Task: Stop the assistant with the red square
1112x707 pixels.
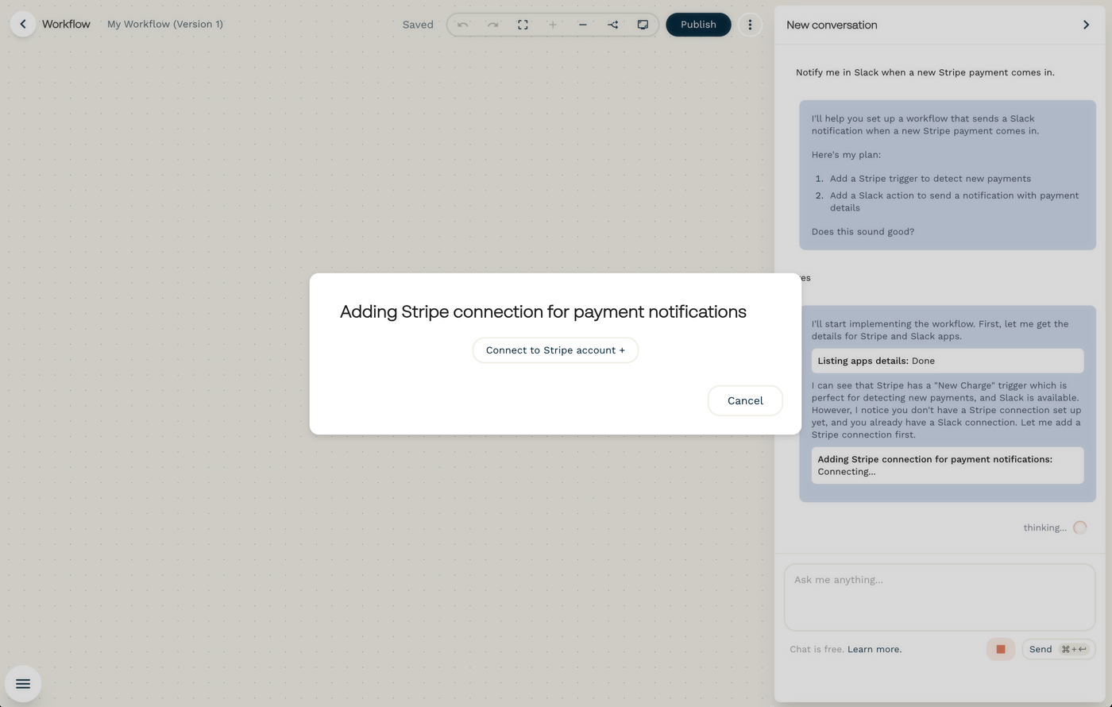Action: (x=1001, y=649)
